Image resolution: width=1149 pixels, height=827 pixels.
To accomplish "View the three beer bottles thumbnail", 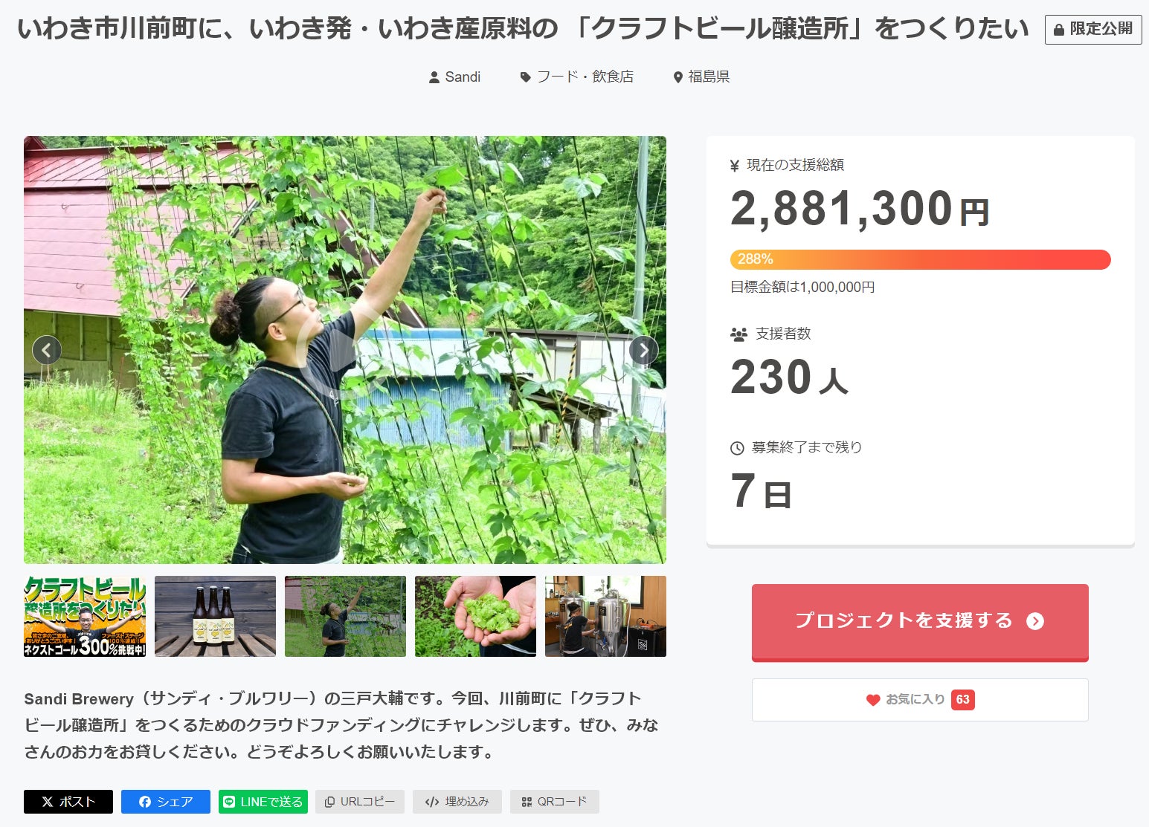I will [x=215, y=616].
